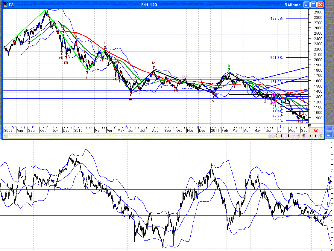The width and height of the screenshot is (334, 251).
Task: Select the text cursor I-beam tool
Action: 281,136
